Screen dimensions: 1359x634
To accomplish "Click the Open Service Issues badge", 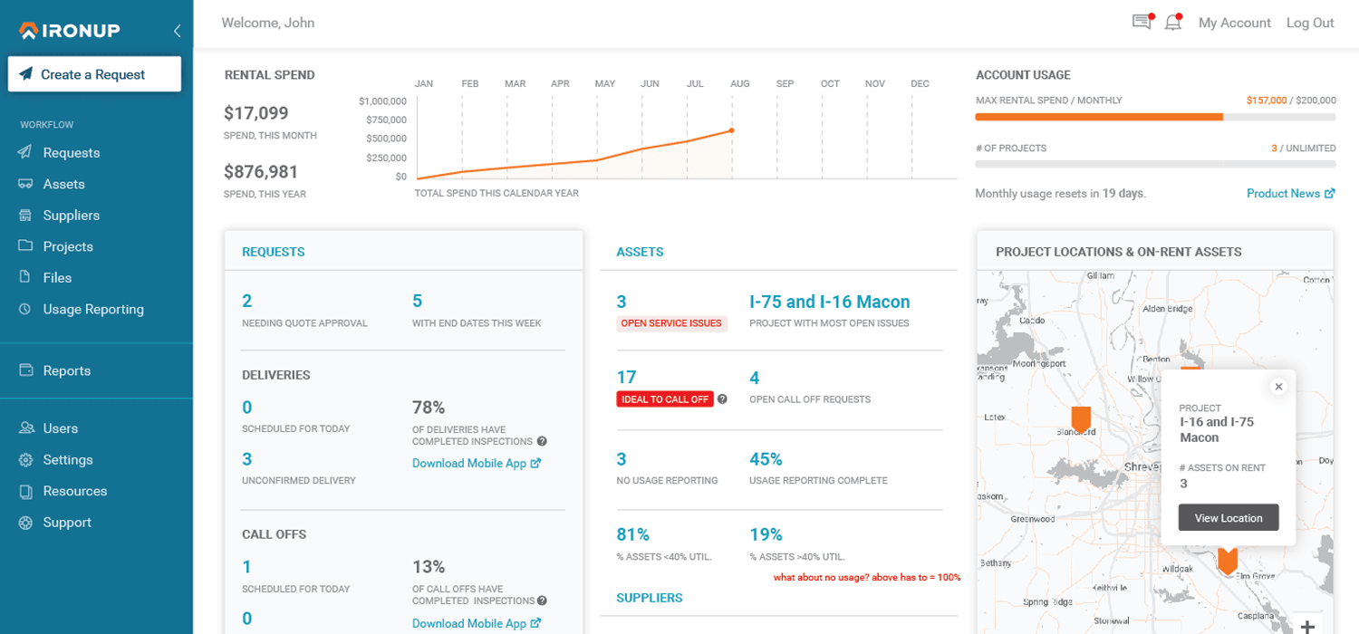I will [x=671, y=323].
